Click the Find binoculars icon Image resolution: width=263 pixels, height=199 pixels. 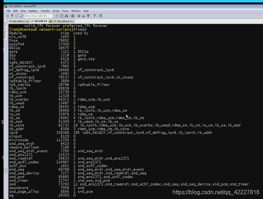pos(67,16)
